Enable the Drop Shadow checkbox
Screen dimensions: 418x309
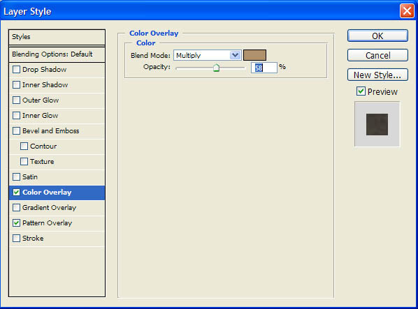click(16, 70)
